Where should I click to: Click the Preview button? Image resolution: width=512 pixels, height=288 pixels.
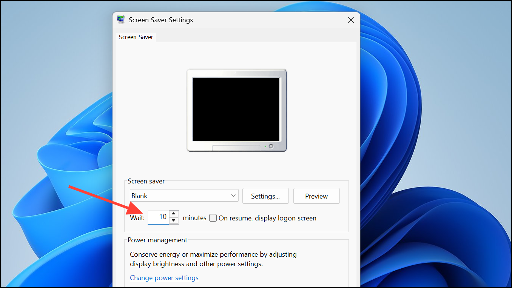(316, 196)
